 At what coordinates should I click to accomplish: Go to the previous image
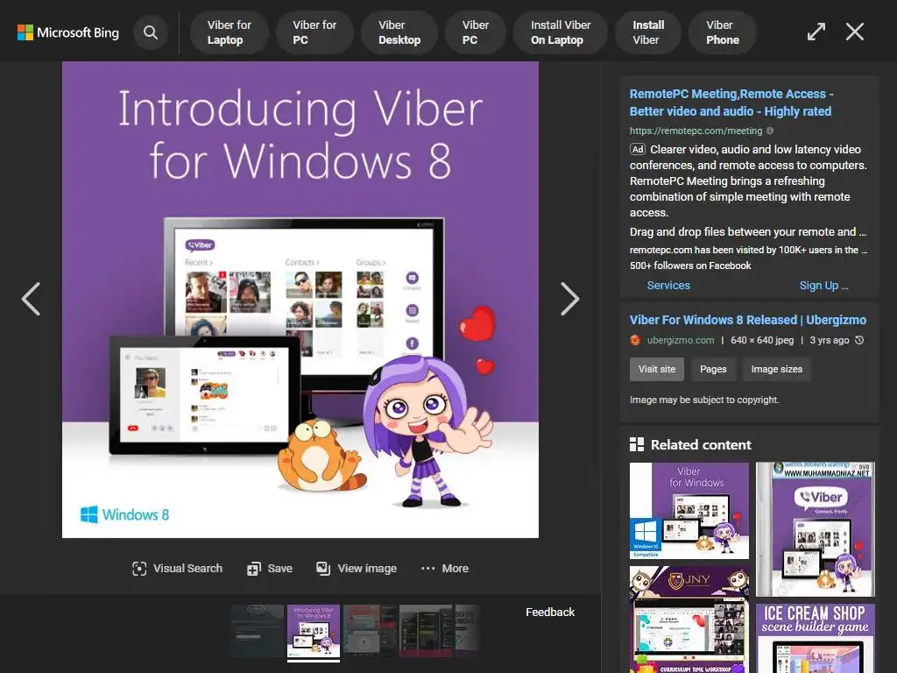tap(31, 299)
